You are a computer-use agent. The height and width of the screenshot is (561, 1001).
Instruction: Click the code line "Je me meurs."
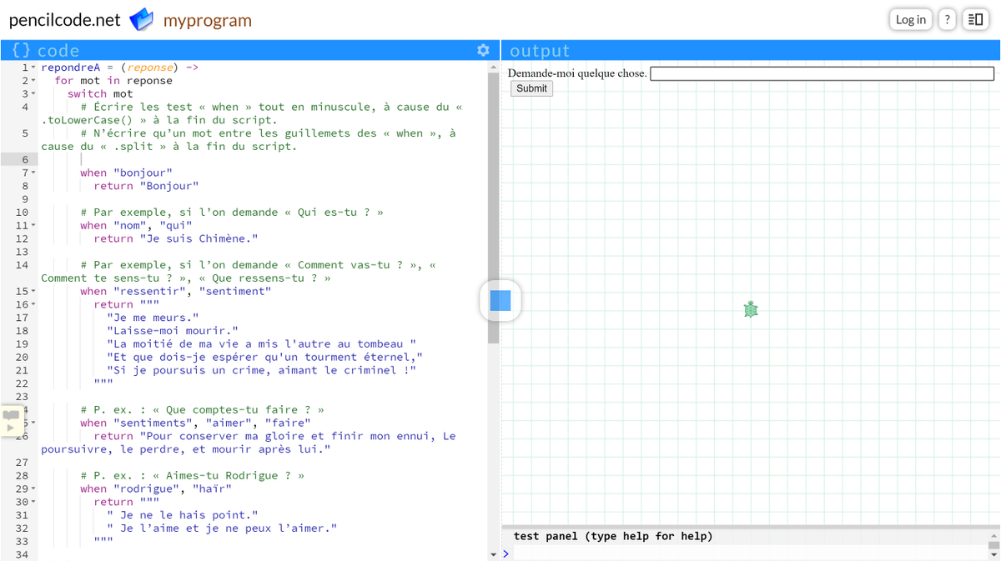point(153,318)
